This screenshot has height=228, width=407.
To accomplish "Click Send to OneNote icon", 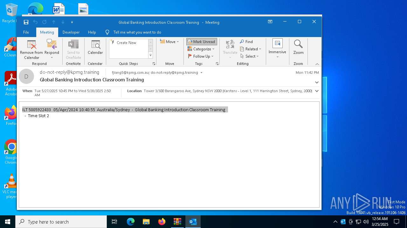I will (73, 49).
